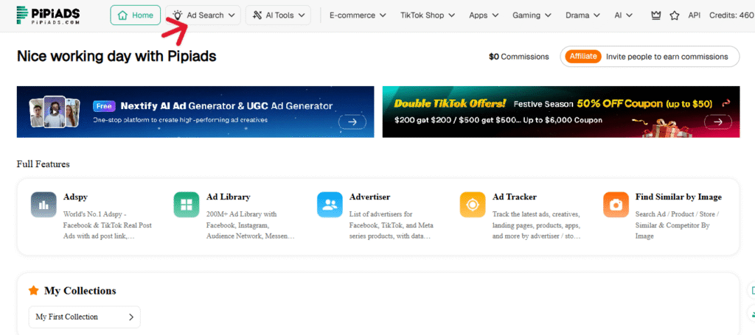Image resolution: width=755 pixels, height=335 pixels.
Task: Click the star favorites icon
Action: point(674,15)
